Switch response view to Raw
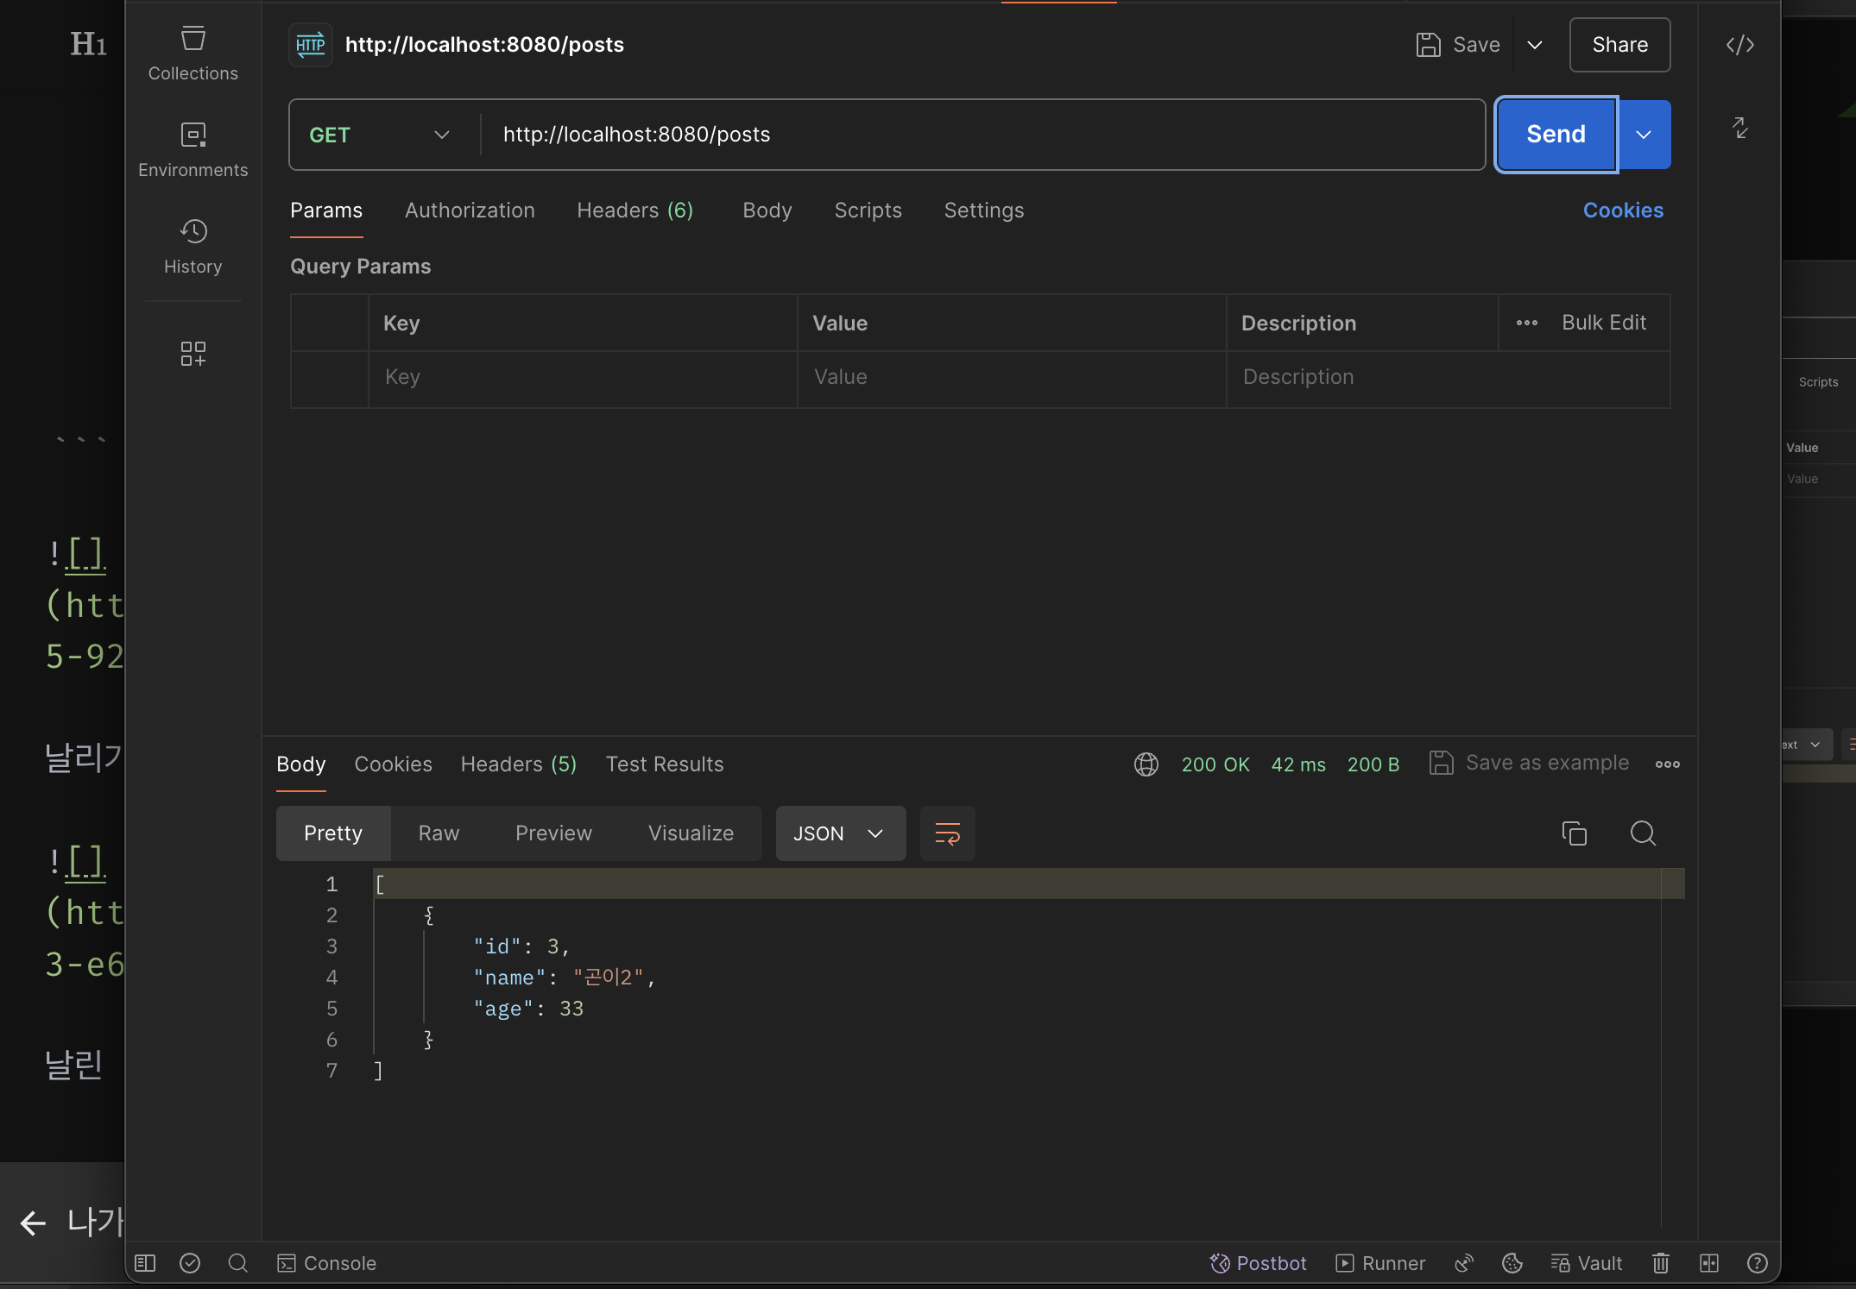The image size is (1856, 1289). (439, 833)
